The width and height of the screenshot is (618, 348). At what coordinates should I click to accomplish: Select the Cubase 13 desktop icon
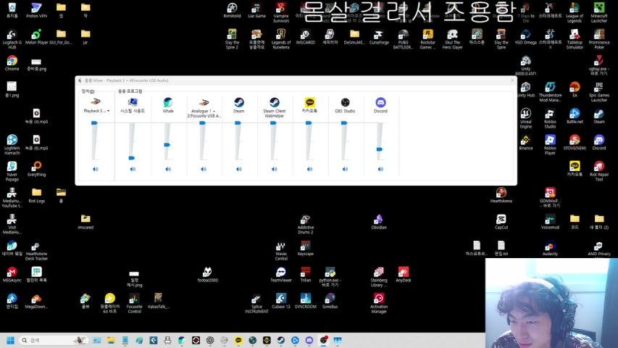coord(280,301)
